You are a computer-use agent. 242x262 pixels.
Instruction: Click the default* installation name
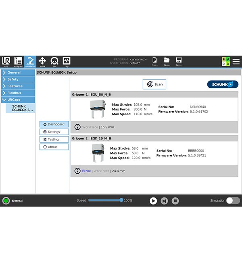pos(135,63)
